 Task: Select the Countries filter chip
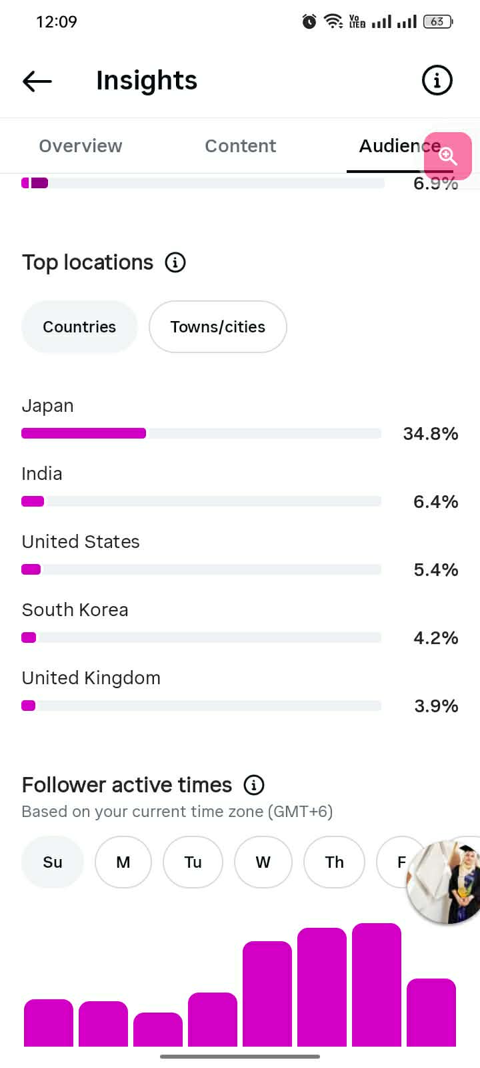tap(79, 327)
